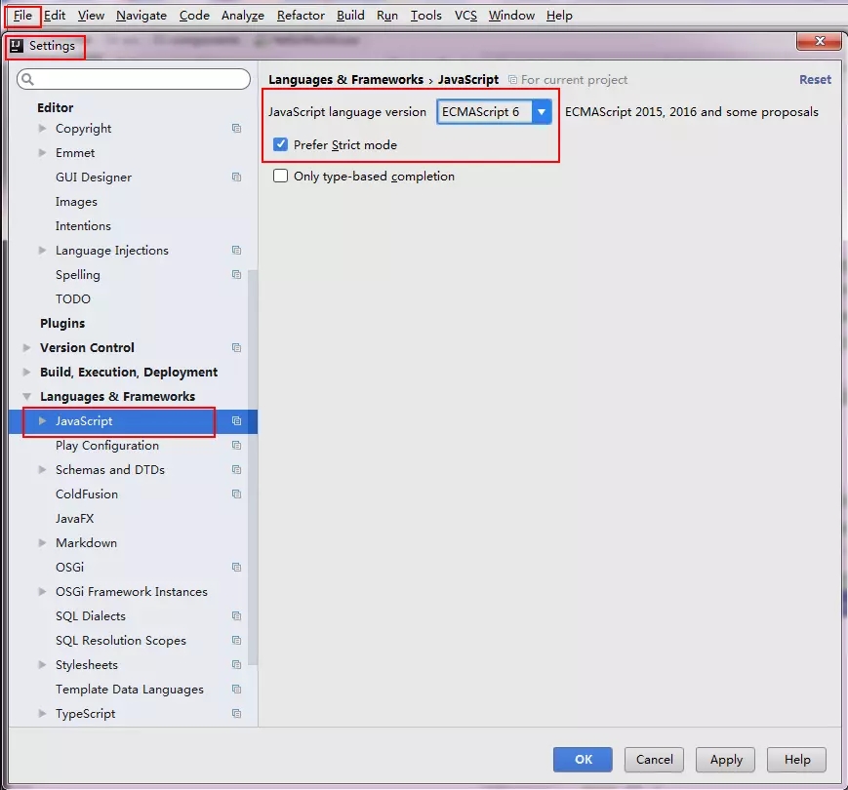Select Images in settings tree
The image size is (848, 790).
point(76,202)
